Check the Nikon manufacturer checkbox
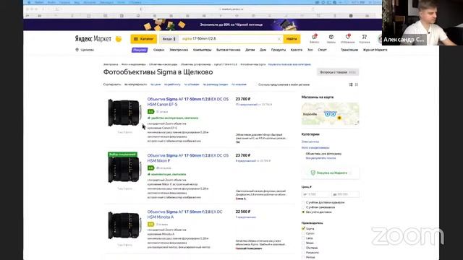 [303, 243]
